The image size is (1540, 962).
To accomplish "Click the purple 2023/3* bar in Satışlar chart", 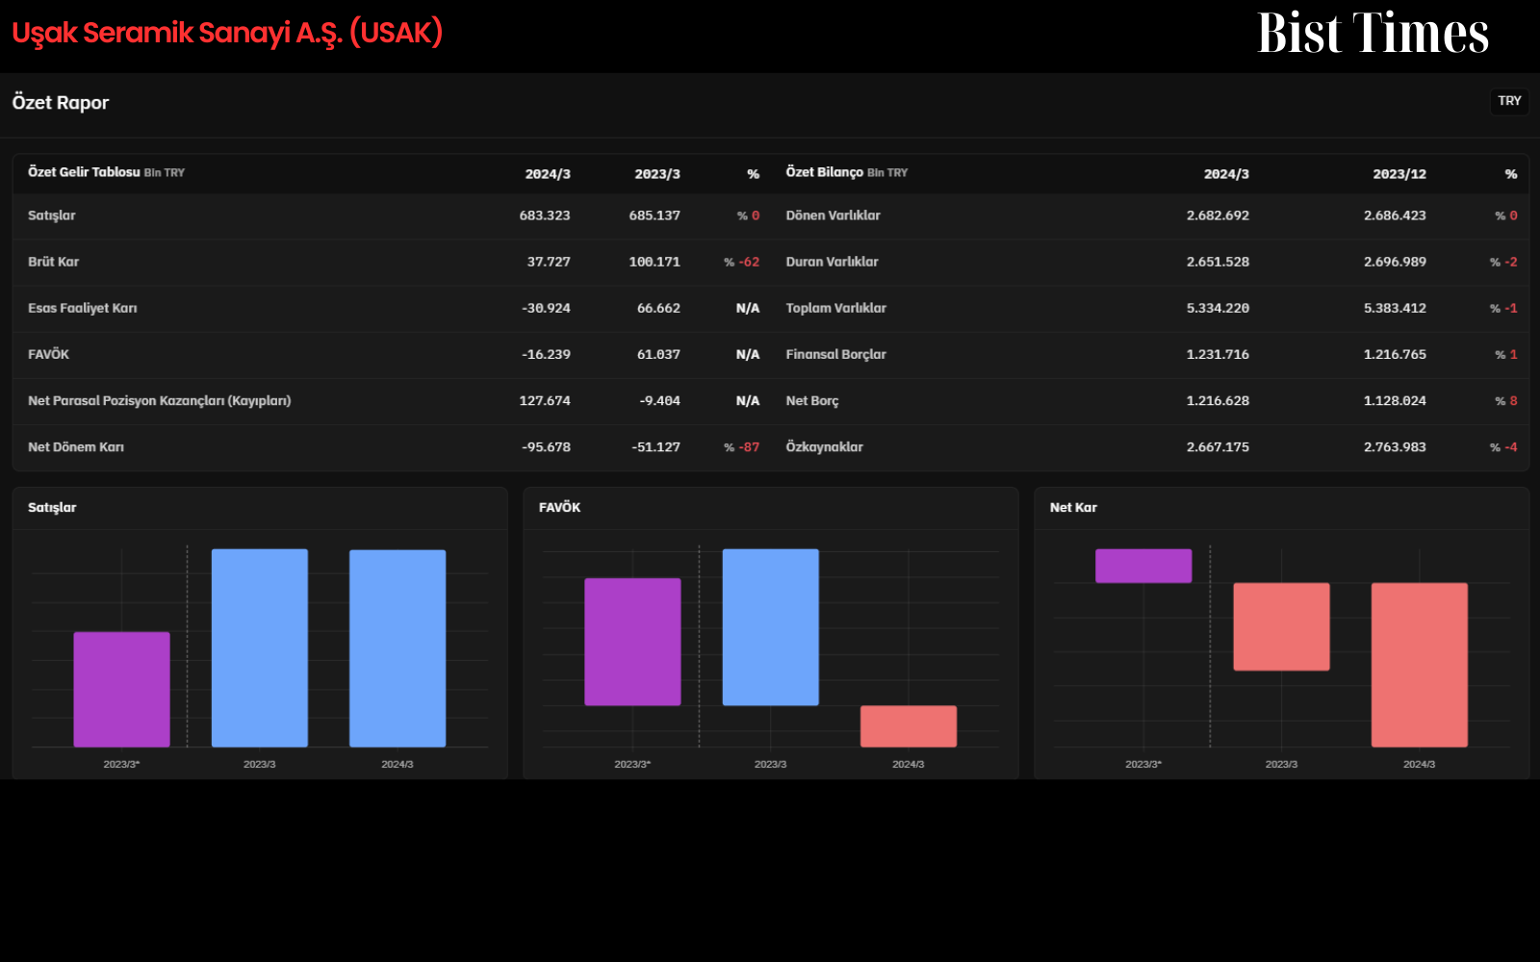I will pos(122,690).
